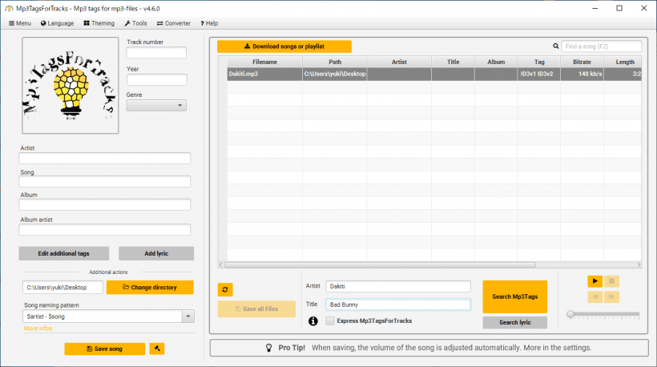Click the horizontal scrollbar of the song table
This screenshot has height=367, width=657.
tap(380, 264)
